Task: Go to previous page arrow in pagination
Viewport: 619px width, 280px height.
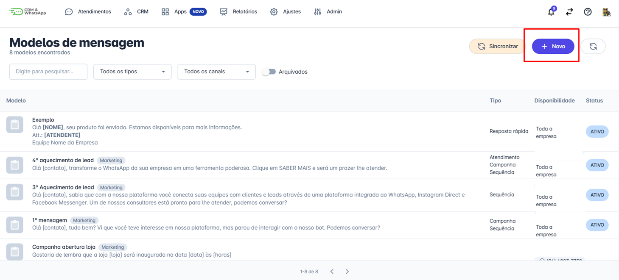Action: pyautogui.click(x=332, y=272)
